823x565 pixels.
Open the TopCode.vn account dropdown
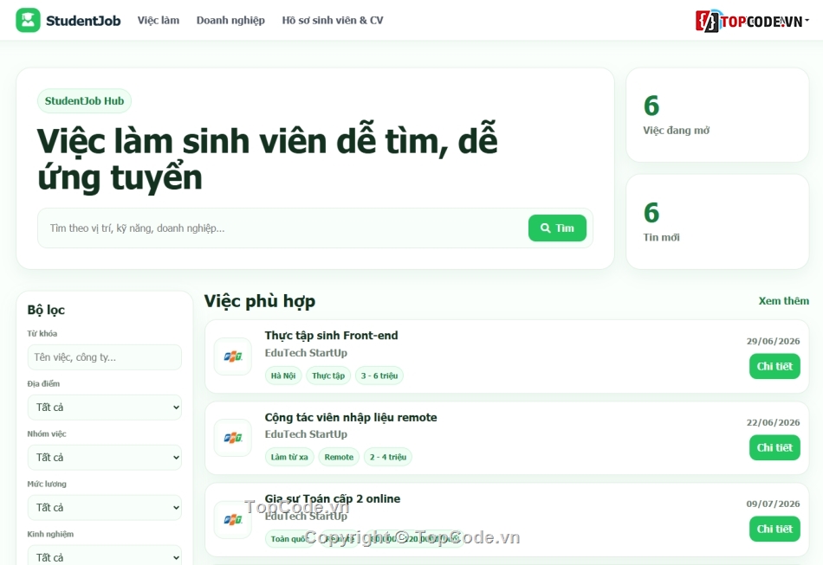tap(752, 21)
